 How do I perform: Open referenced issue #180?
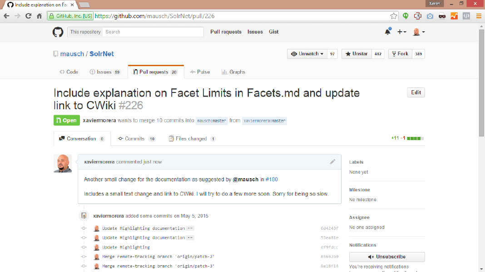[272, 180]
